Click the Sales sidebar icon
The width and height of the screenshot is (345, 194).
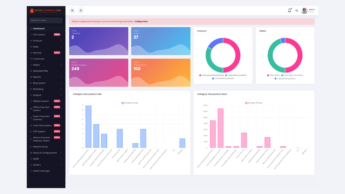point(31,47)
